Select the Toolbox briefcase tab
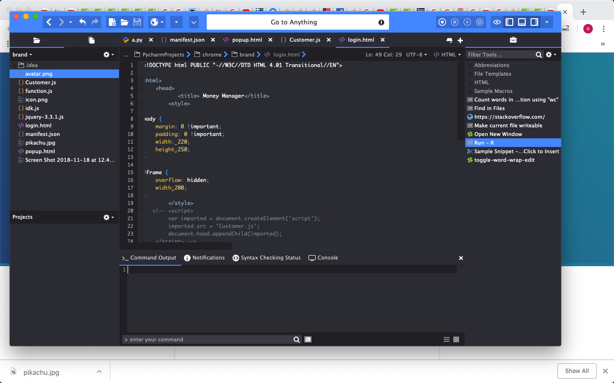Viewport: 614px width, 383px height. coord(513,40)
